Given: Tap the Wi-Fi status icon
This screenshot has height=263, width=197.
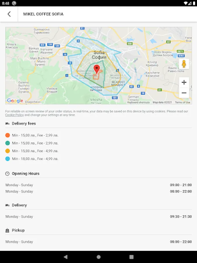Looking at the screenshot, I should point(185,3).
